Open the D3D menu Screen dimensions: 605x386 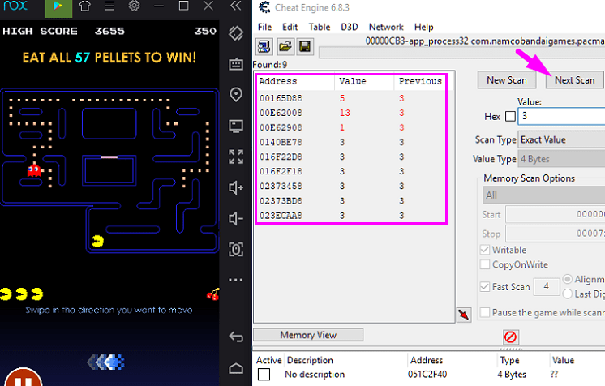(350, 27)
